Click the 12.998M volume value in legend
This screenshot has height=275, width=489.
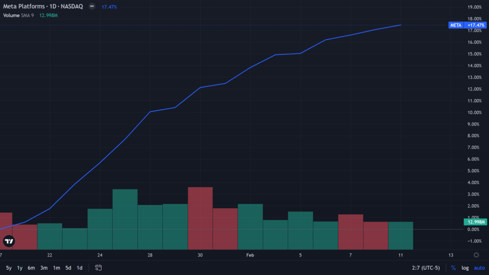click(x=48, y=15)
